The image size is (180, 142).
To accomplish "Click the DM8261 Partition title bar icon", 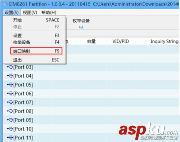I will (x=6, y=4).
